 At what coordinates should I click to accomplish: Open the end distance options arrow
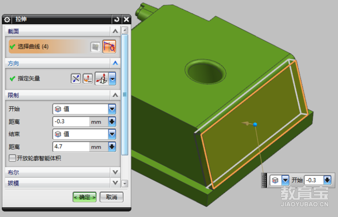pos(112,147)
